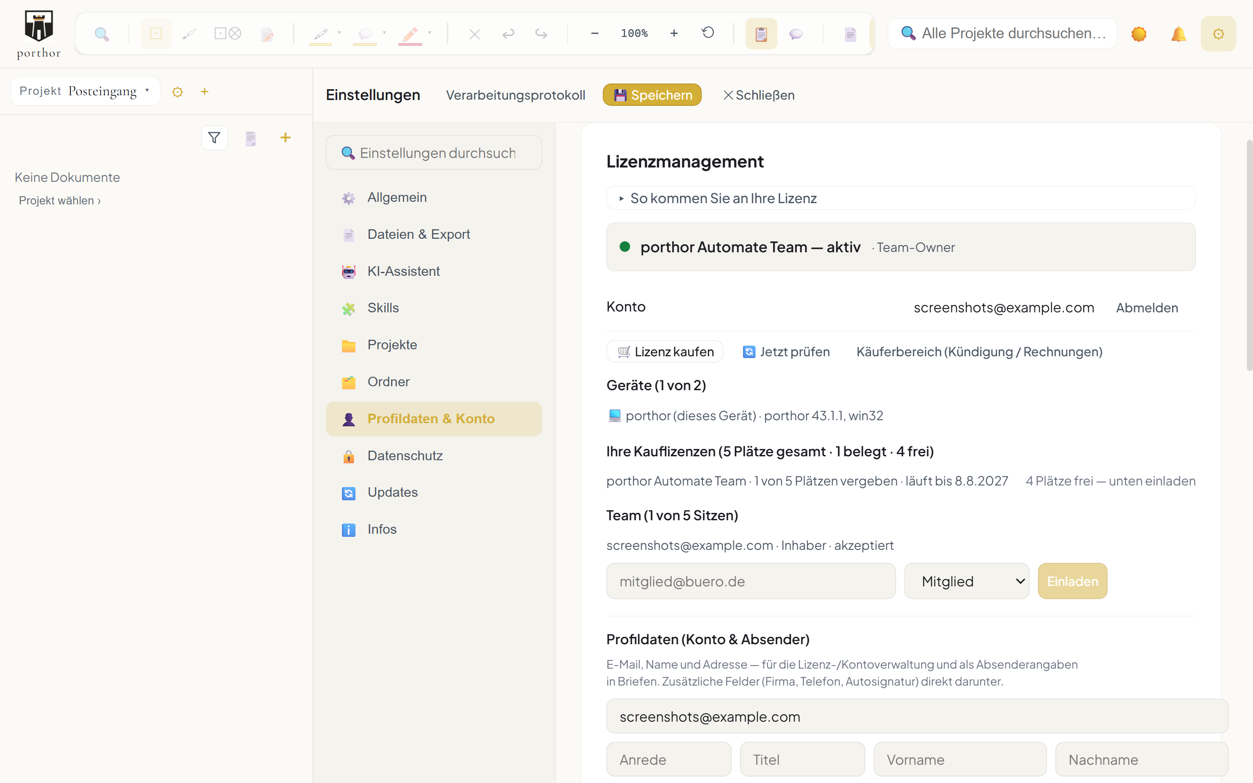Click Jetzt prüfen button

click(x=786, y=352)
